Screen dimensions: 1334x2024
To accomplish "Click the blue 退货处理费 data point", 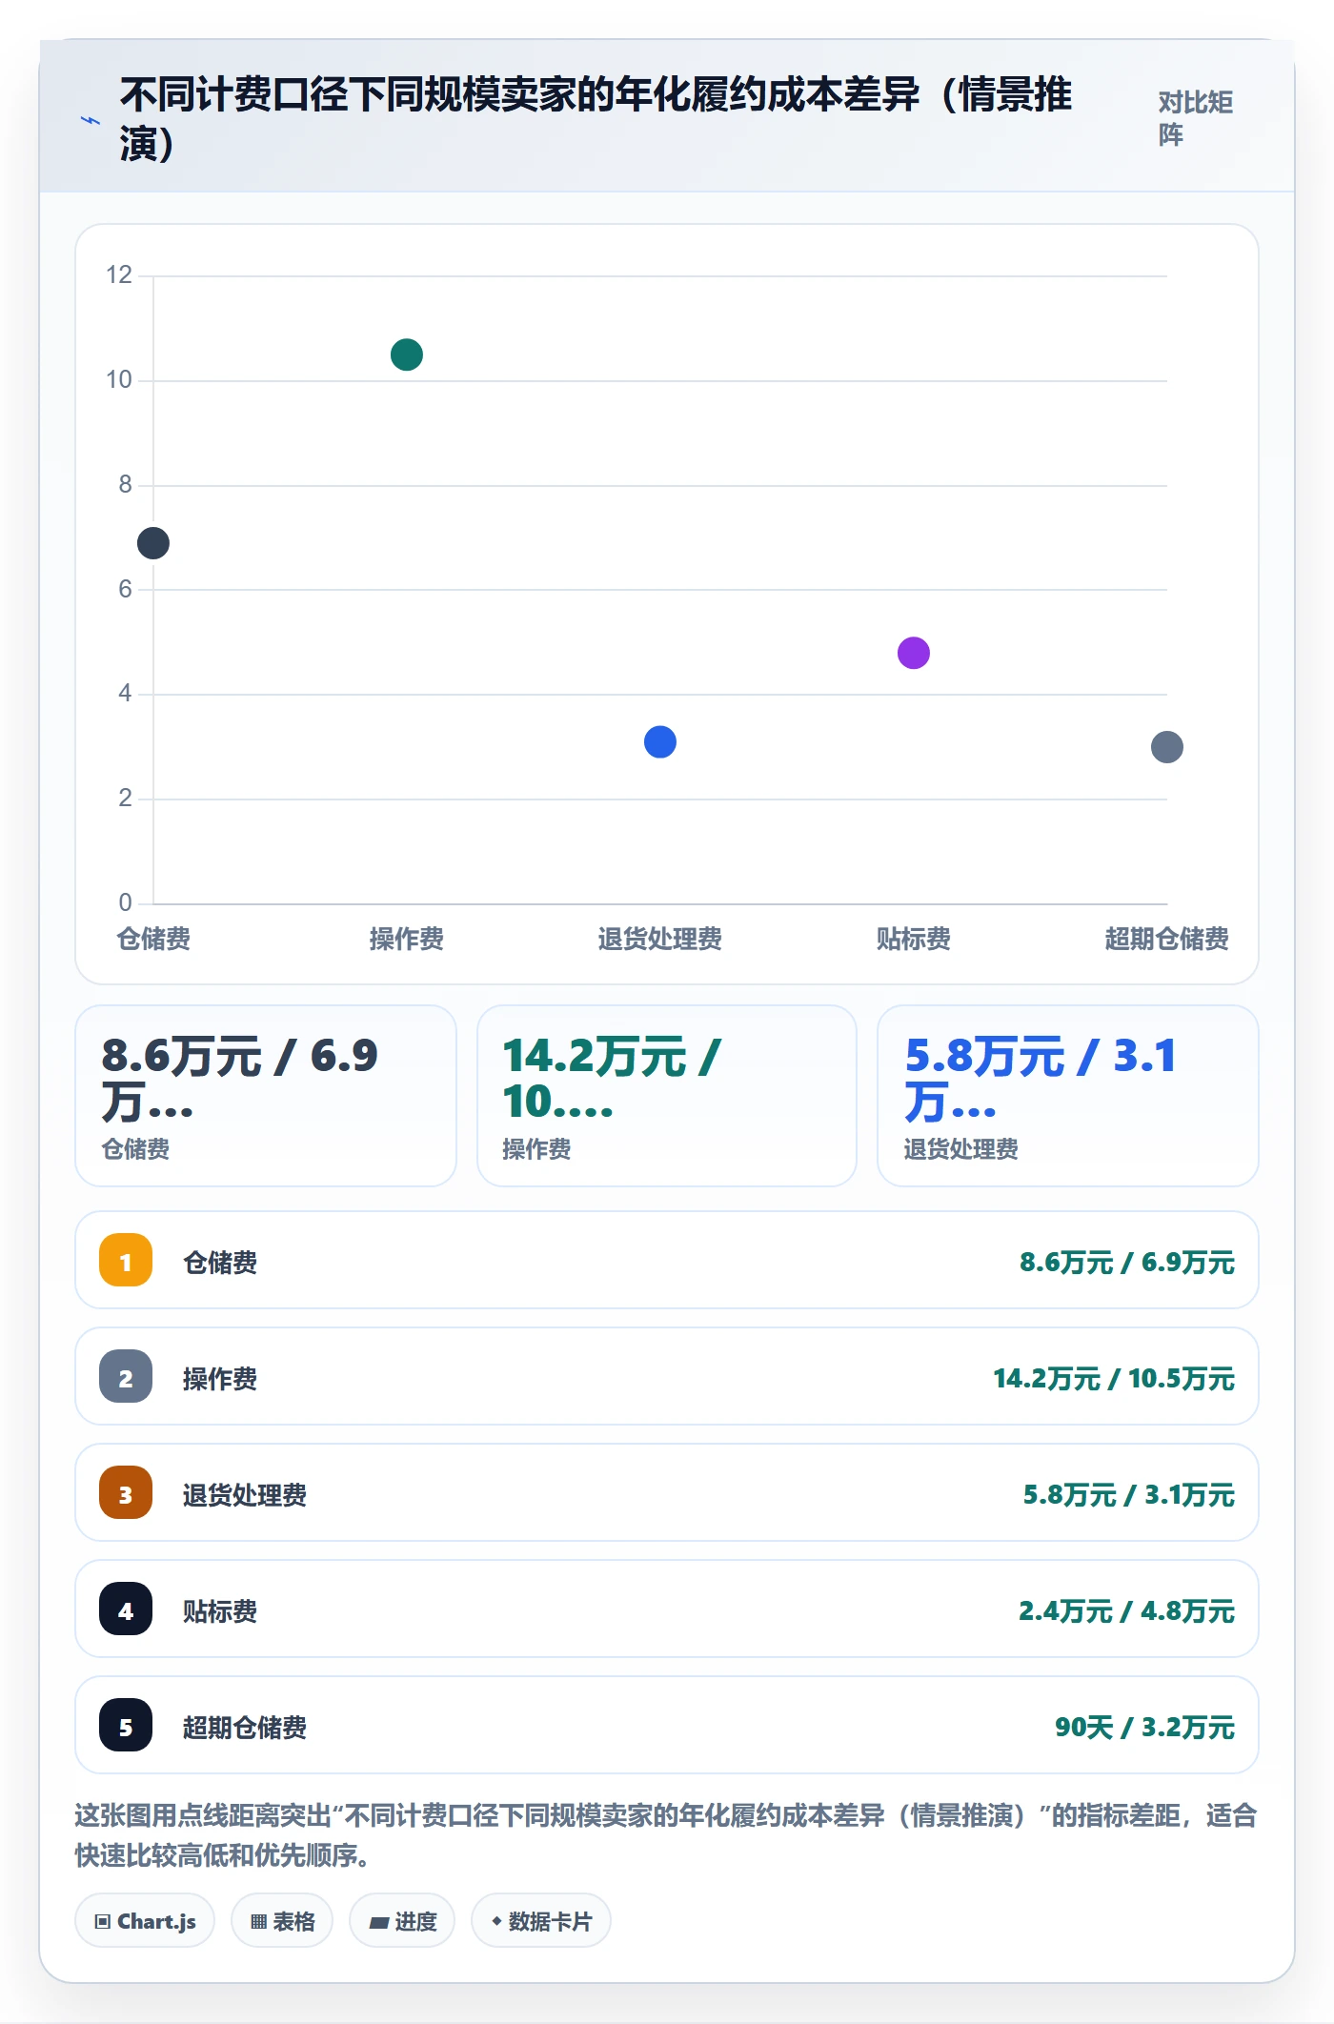I will point(660,742).
